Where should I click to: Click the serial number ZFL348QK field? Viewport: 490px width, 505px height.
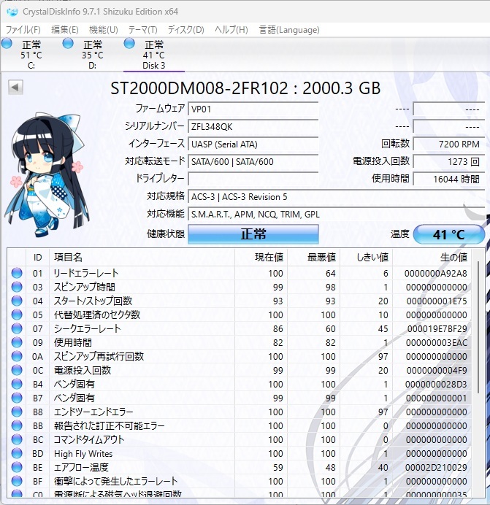point(253,126)
